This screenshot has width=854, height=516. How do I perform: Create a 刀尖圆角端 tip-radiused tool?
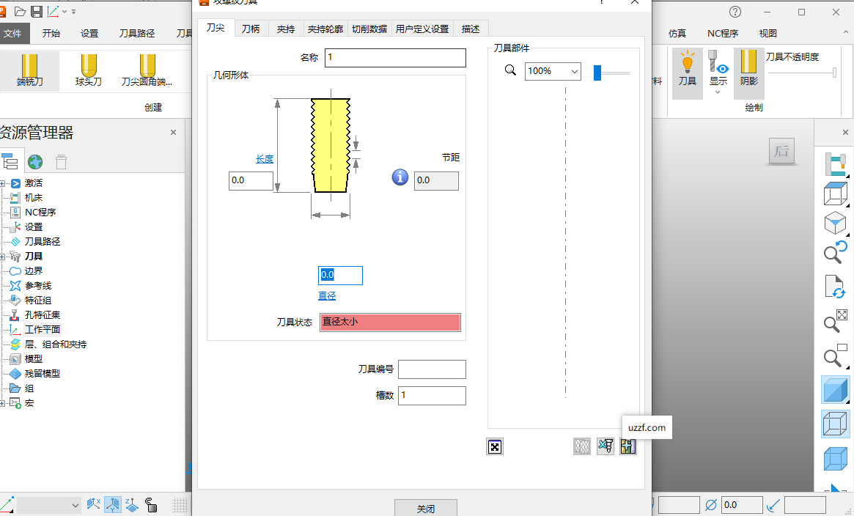pyautogui.click(x=147, y=70)
